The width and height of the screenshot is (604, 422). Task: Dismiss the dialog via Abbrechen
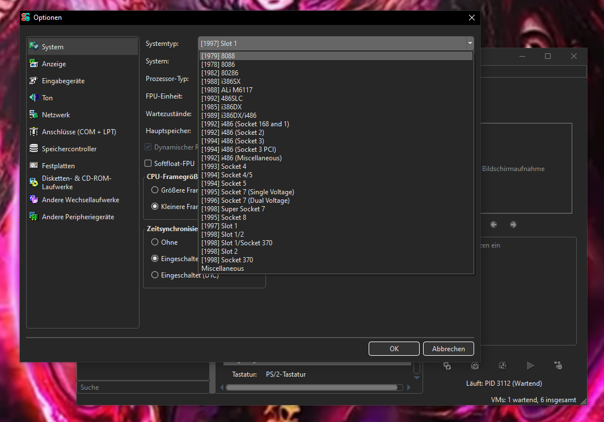click(x=448, y=348)
